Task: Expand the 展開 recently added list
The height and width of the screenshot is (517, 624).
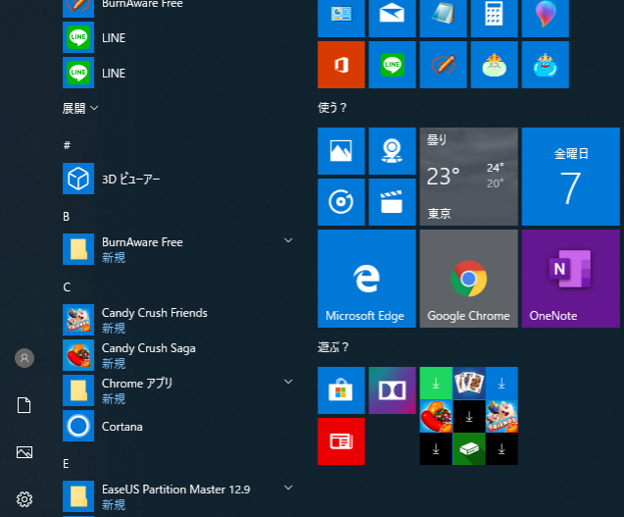Action: pyautogui.click(x=80, y=108)
